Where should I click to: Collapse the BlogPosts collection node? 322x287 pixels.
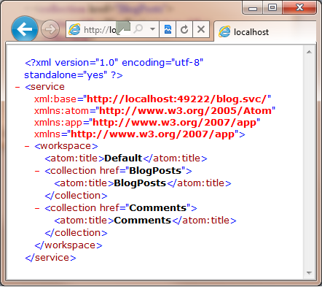point(37,171)
